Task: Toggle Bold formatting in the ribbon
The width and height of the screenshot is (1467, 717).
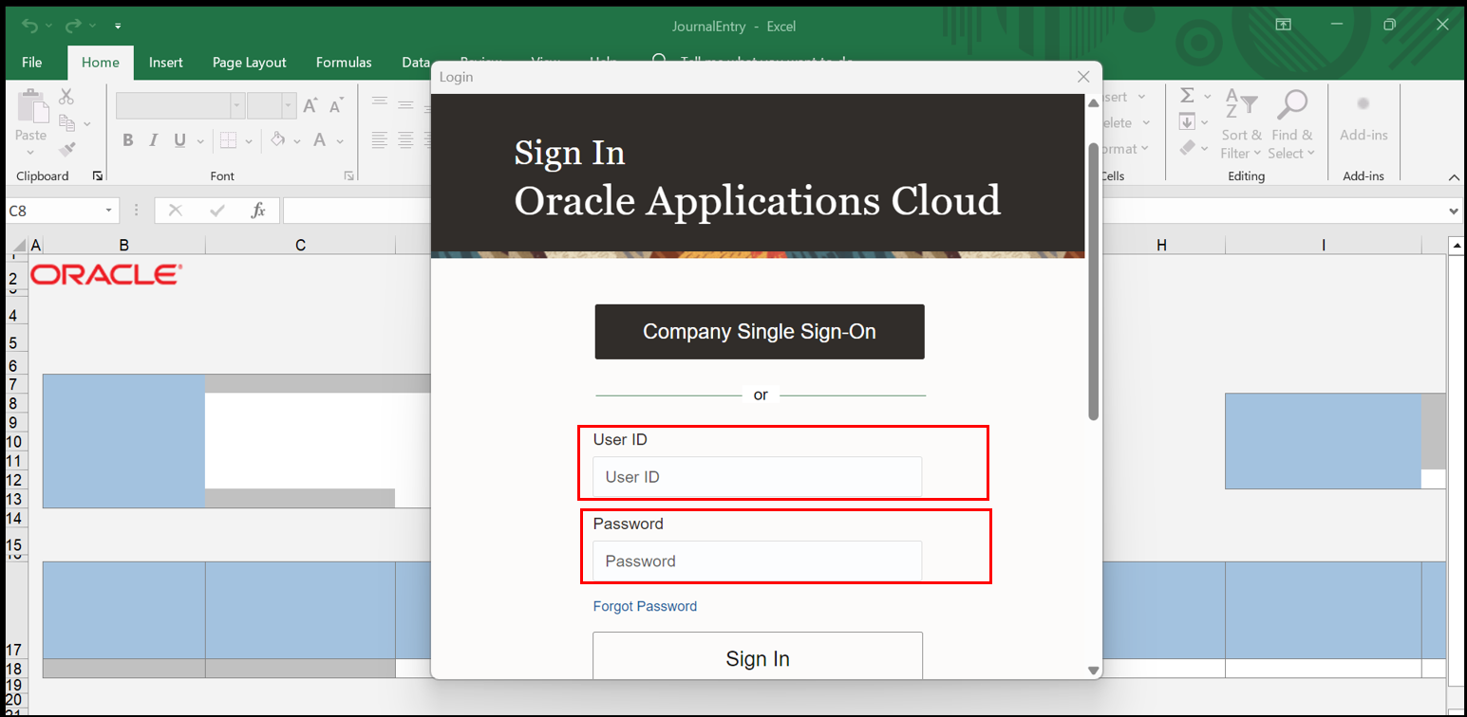Action: point(128,140)
